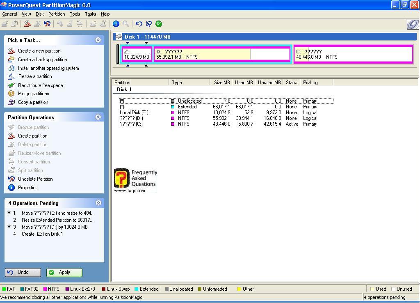Click the NTFS magenta legend swatch
This screenshot has height=303, width=420.
click(45, 289)
